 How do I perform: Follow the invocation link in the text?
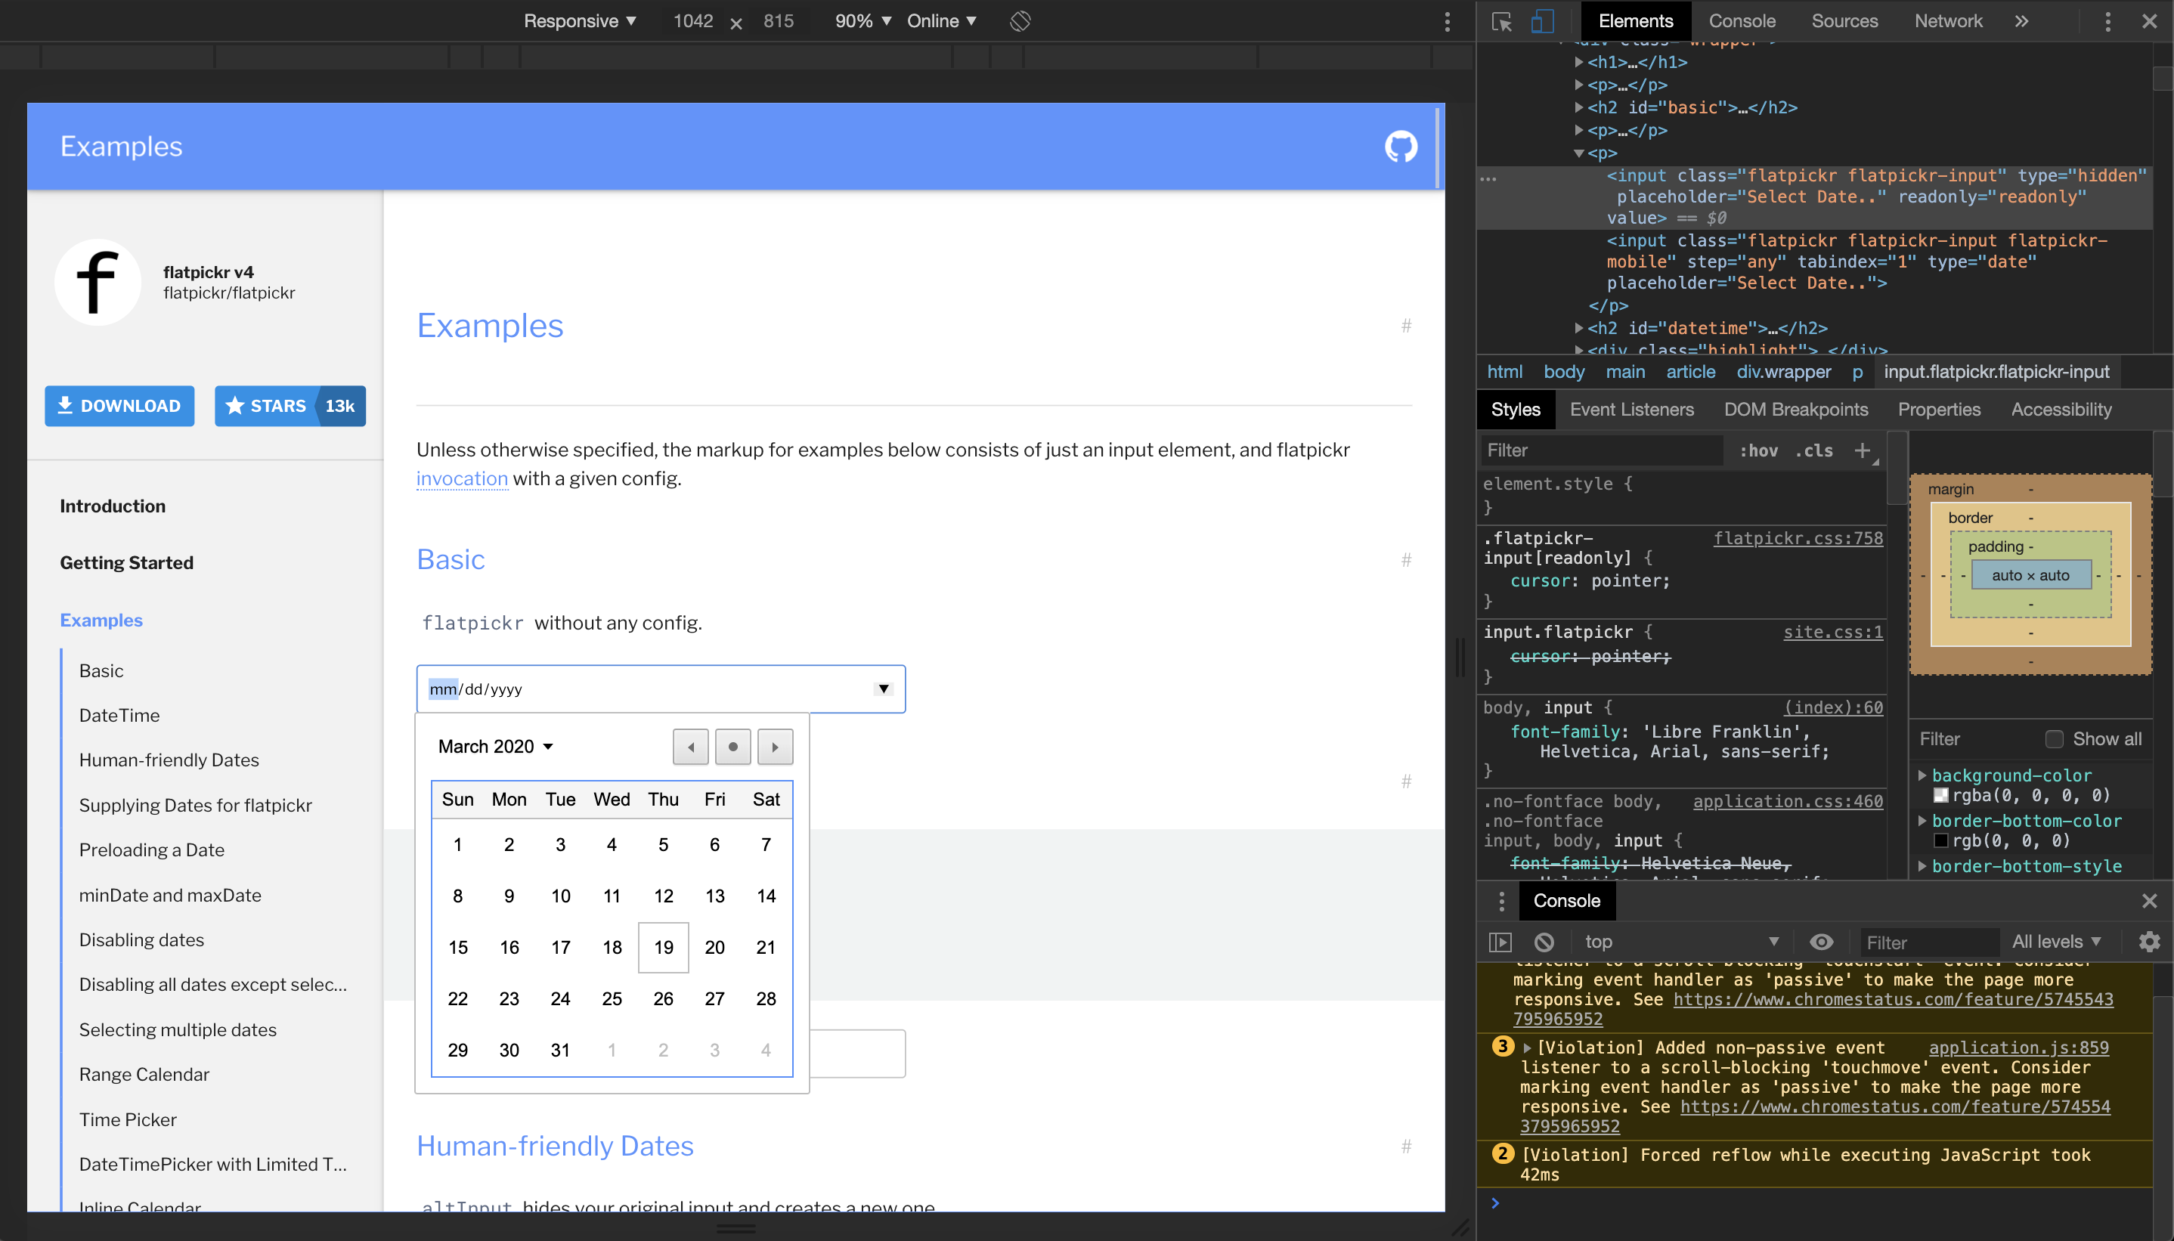[x=462, y=478]
